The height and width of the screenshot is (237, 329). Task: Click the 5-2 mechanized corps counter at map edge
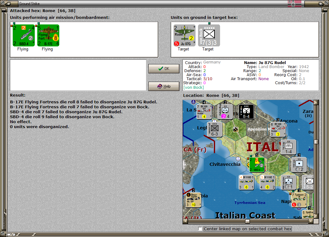coord(308,183)
